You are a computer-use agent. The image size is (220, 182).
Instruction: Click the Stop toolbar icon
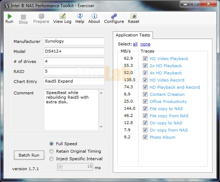coord(23,17)
